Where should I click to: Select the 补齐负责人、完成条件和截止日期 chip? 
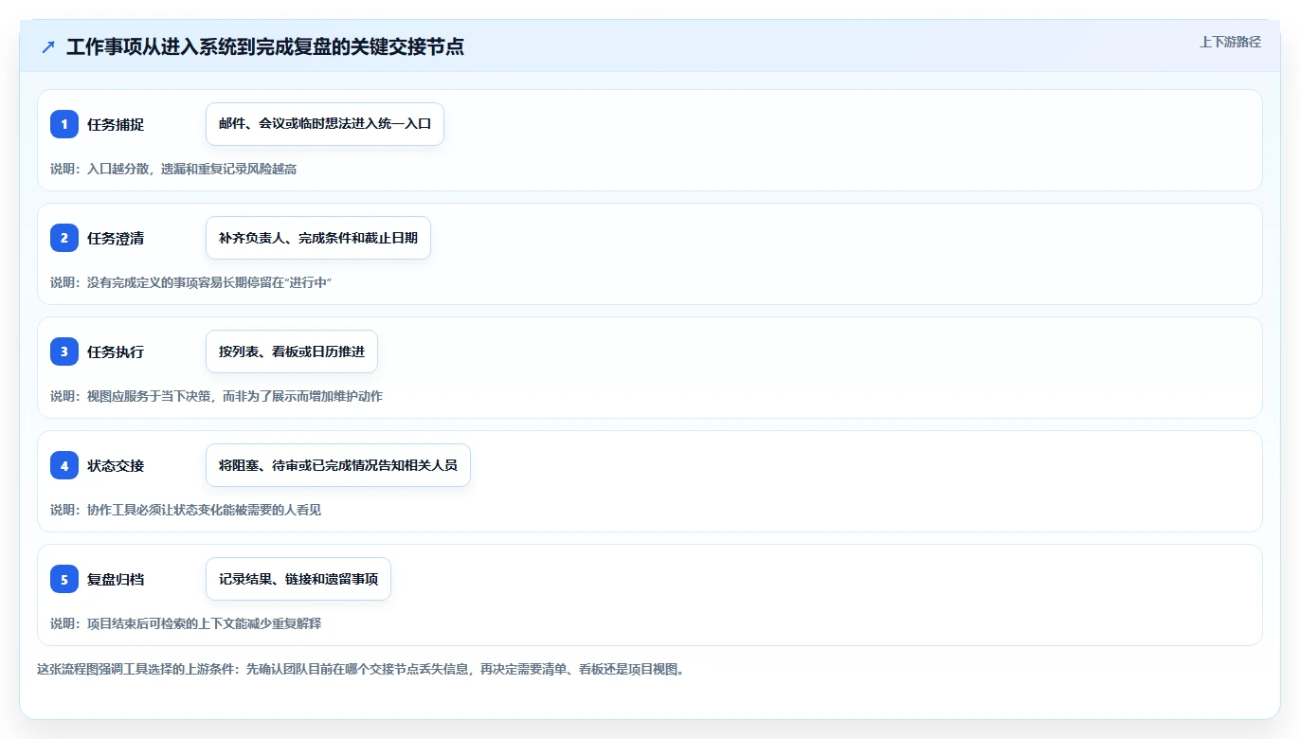coord(318,238)
